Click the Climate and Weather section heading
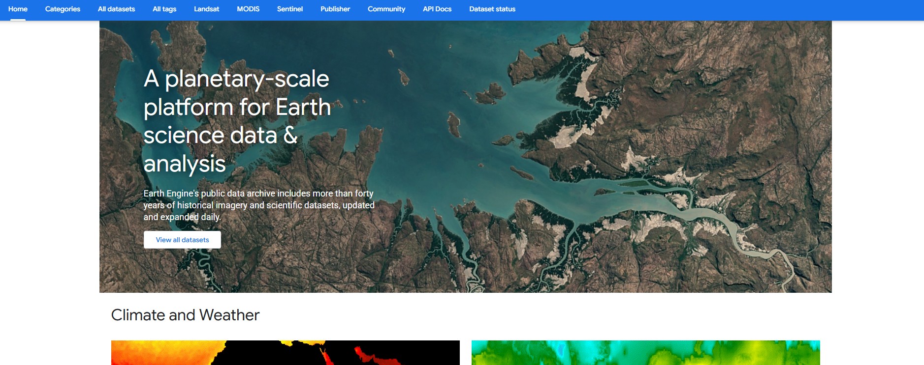Screen dimensions: 924x365 click(x=185, y=315)
